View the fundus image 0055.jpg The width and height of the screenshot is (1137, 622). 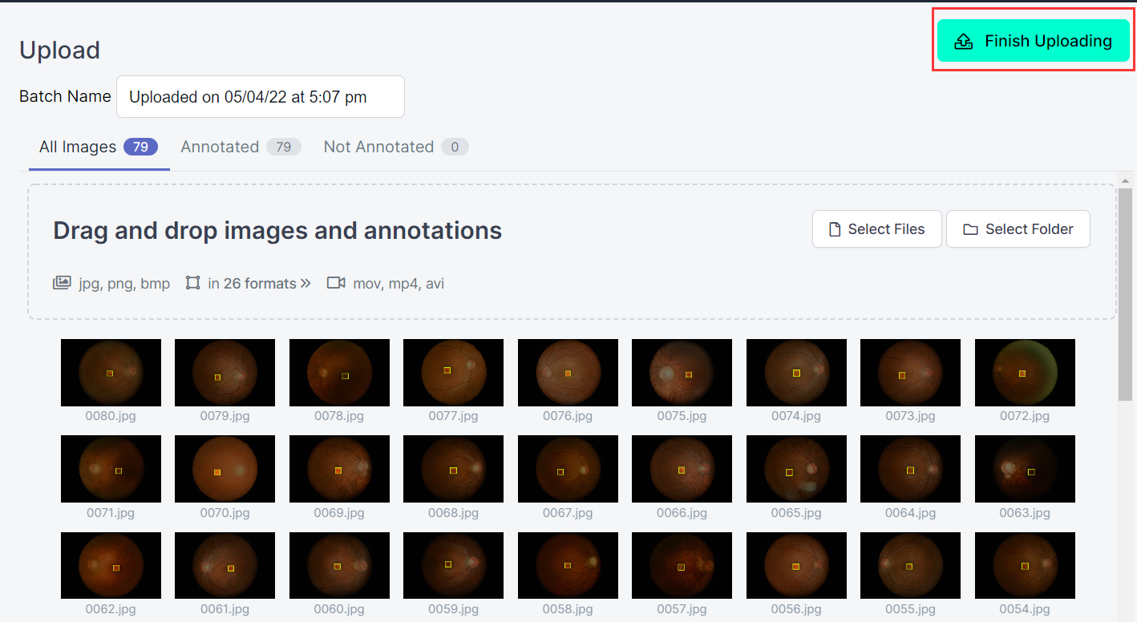pos(910,566)
